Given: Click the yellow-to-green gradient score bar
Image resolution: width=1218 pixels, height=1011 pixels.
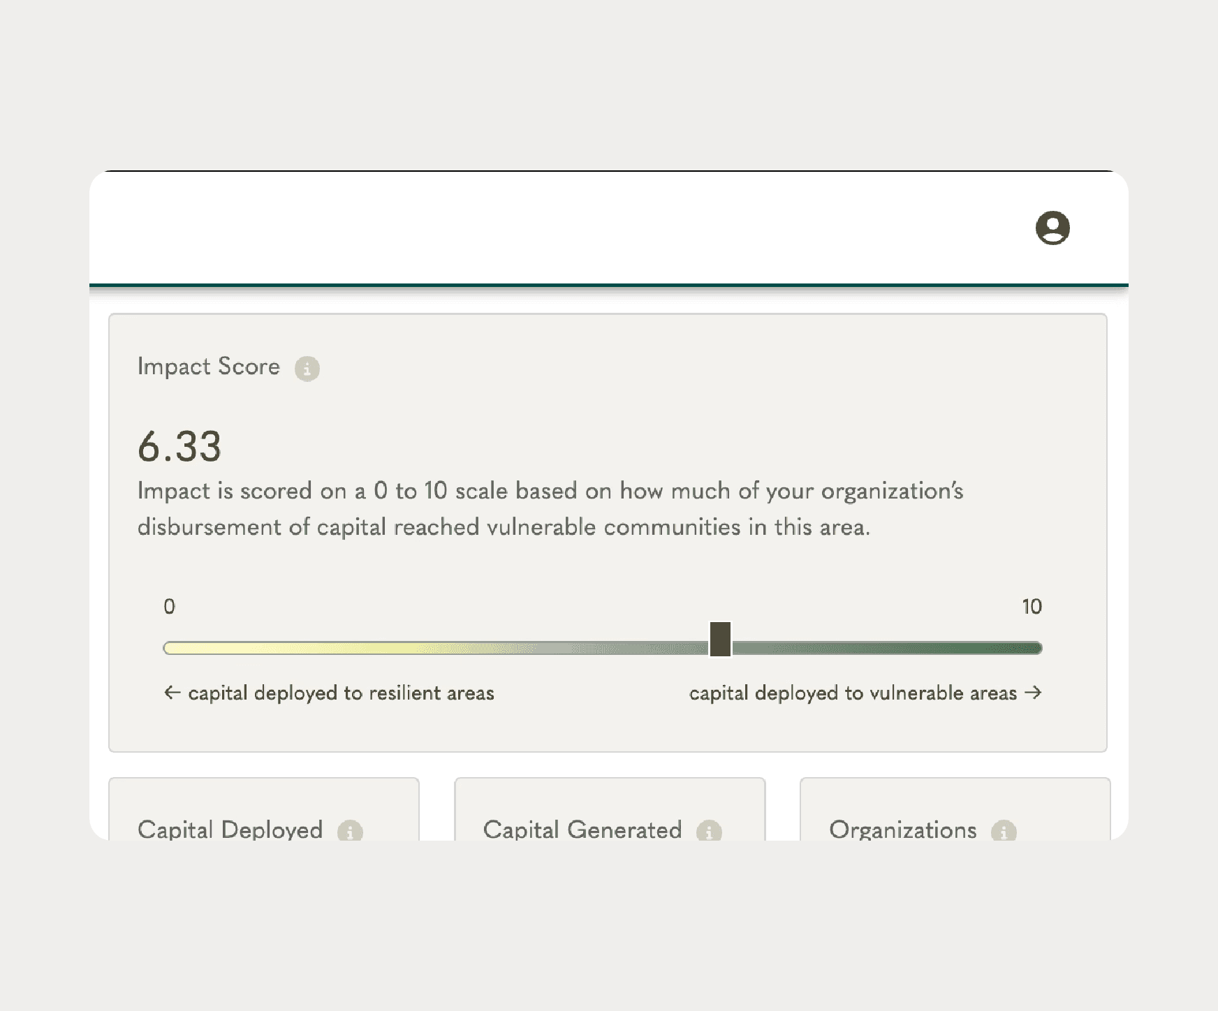Looking at the screenshot, I should 603,648.
